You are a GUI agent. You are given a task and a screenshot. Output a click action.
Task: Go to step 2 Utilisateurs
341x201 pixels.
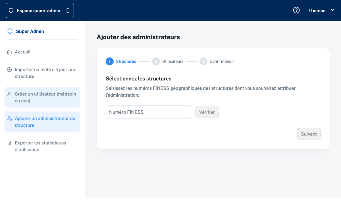(172, 61)
